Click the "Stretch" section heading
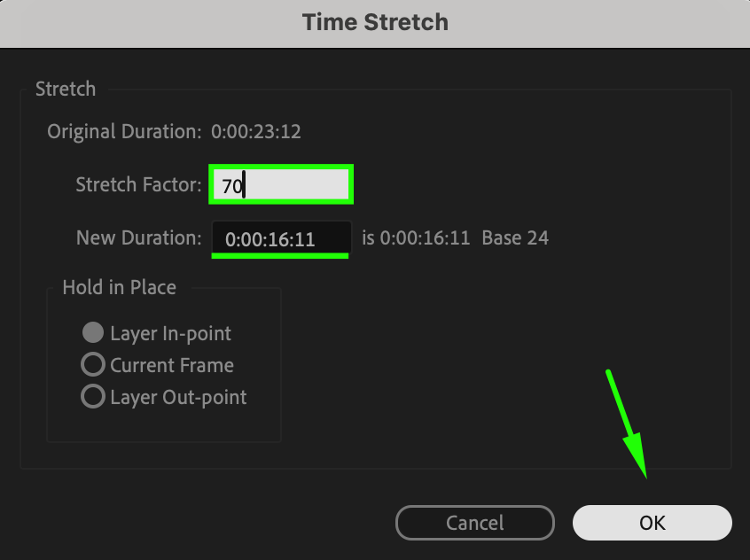The height and width of the screenshot is (560, 750). [x=66, y=89]
